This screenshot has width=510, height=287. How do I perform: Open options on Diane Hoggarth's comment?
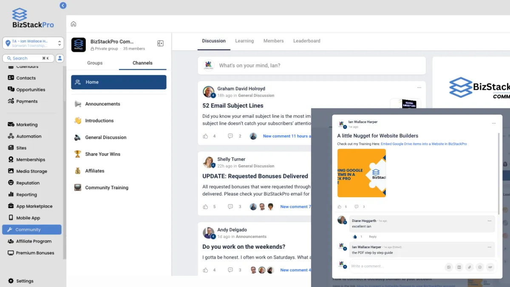[489, 221]
